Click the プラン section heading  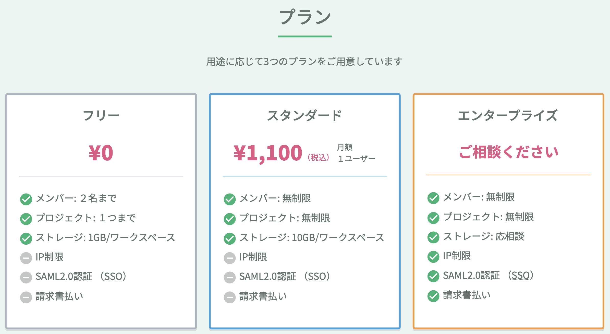coord(305,17)
